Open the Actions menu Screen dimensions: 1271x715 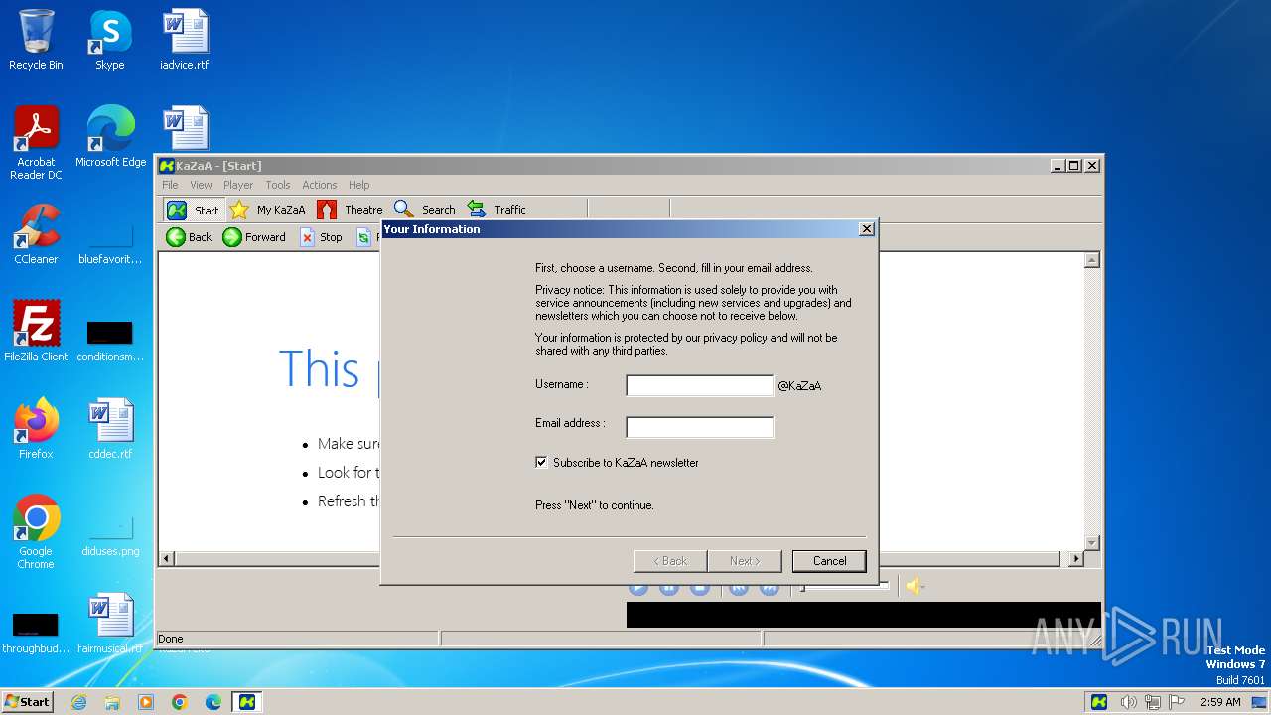320,185
